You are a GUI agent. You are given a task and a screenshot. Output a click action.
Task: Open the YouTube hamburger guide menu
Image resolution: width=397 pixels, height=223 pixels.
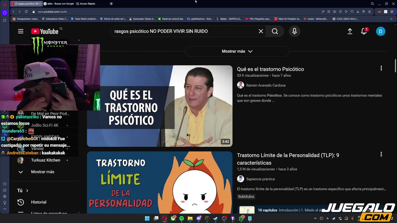point(21,31)
